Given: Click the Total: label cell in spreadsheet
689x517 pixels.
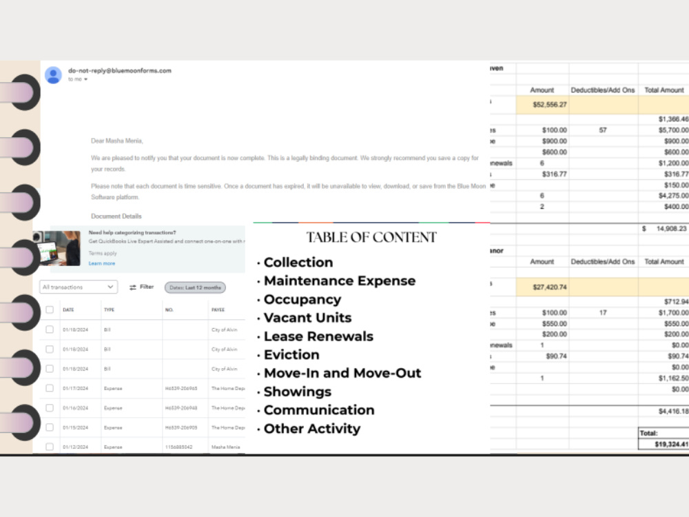Looking at the screenshot, I should tap(664, 433).
